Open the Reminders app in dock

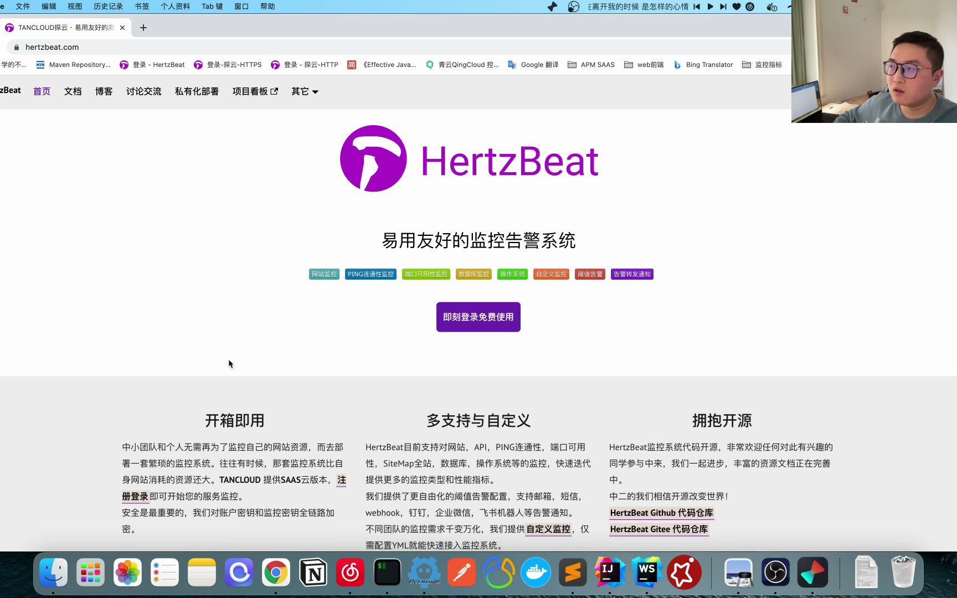[x=164, y=573]
